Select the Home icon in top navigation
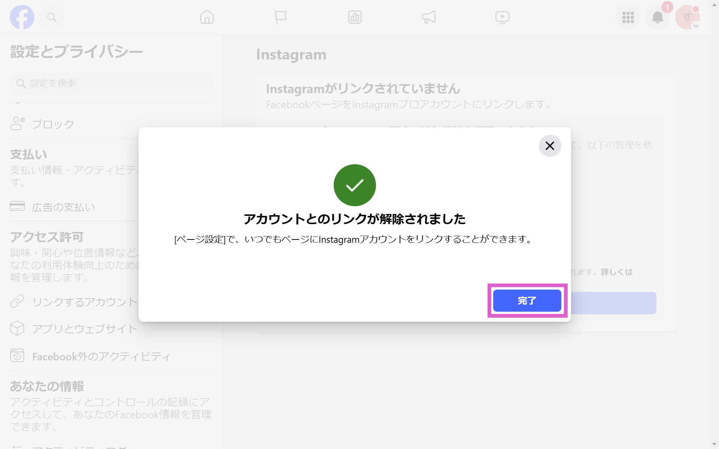 [207, 17]
